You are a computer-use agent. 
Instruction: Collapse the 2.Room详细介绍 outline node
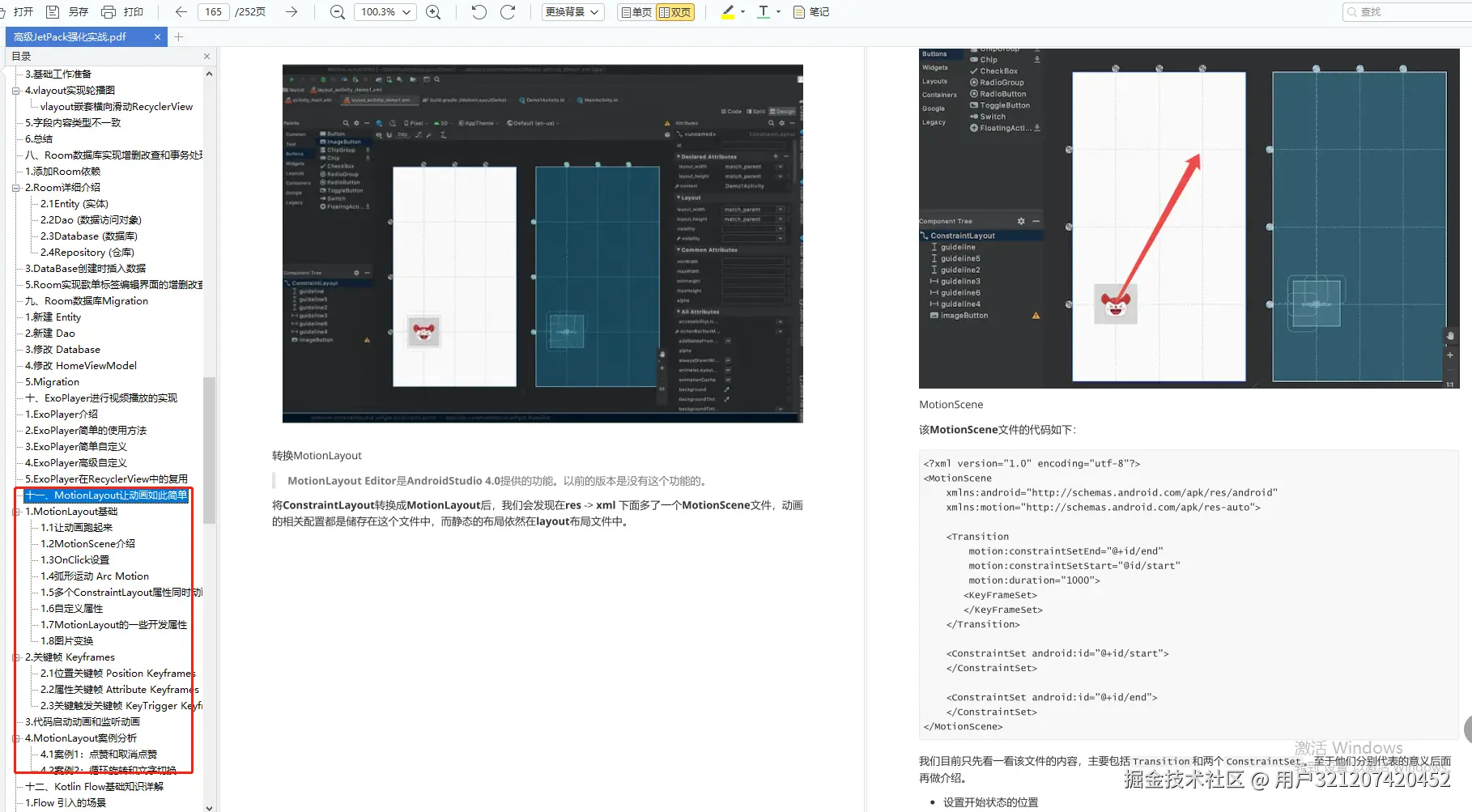tap(15, 188)
